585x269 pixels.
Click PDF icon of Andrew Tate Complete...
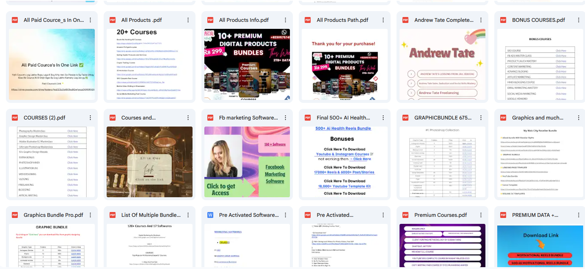click(x=405, y=20)
